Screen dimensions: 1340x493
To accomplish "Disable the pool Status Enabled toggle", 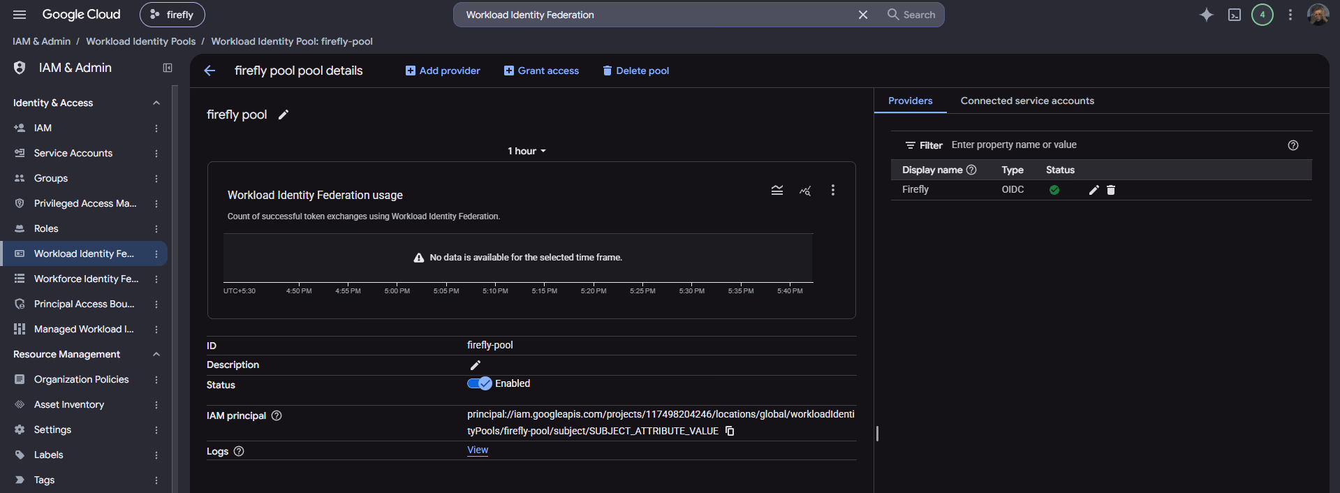I will pyautogui.click(x=480, y=383).
